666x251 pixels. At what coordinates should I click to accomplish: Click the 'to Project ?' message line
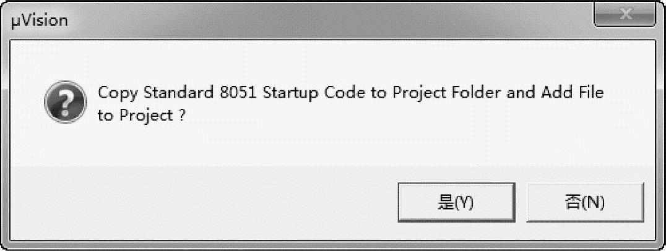(x=142, y=116)
